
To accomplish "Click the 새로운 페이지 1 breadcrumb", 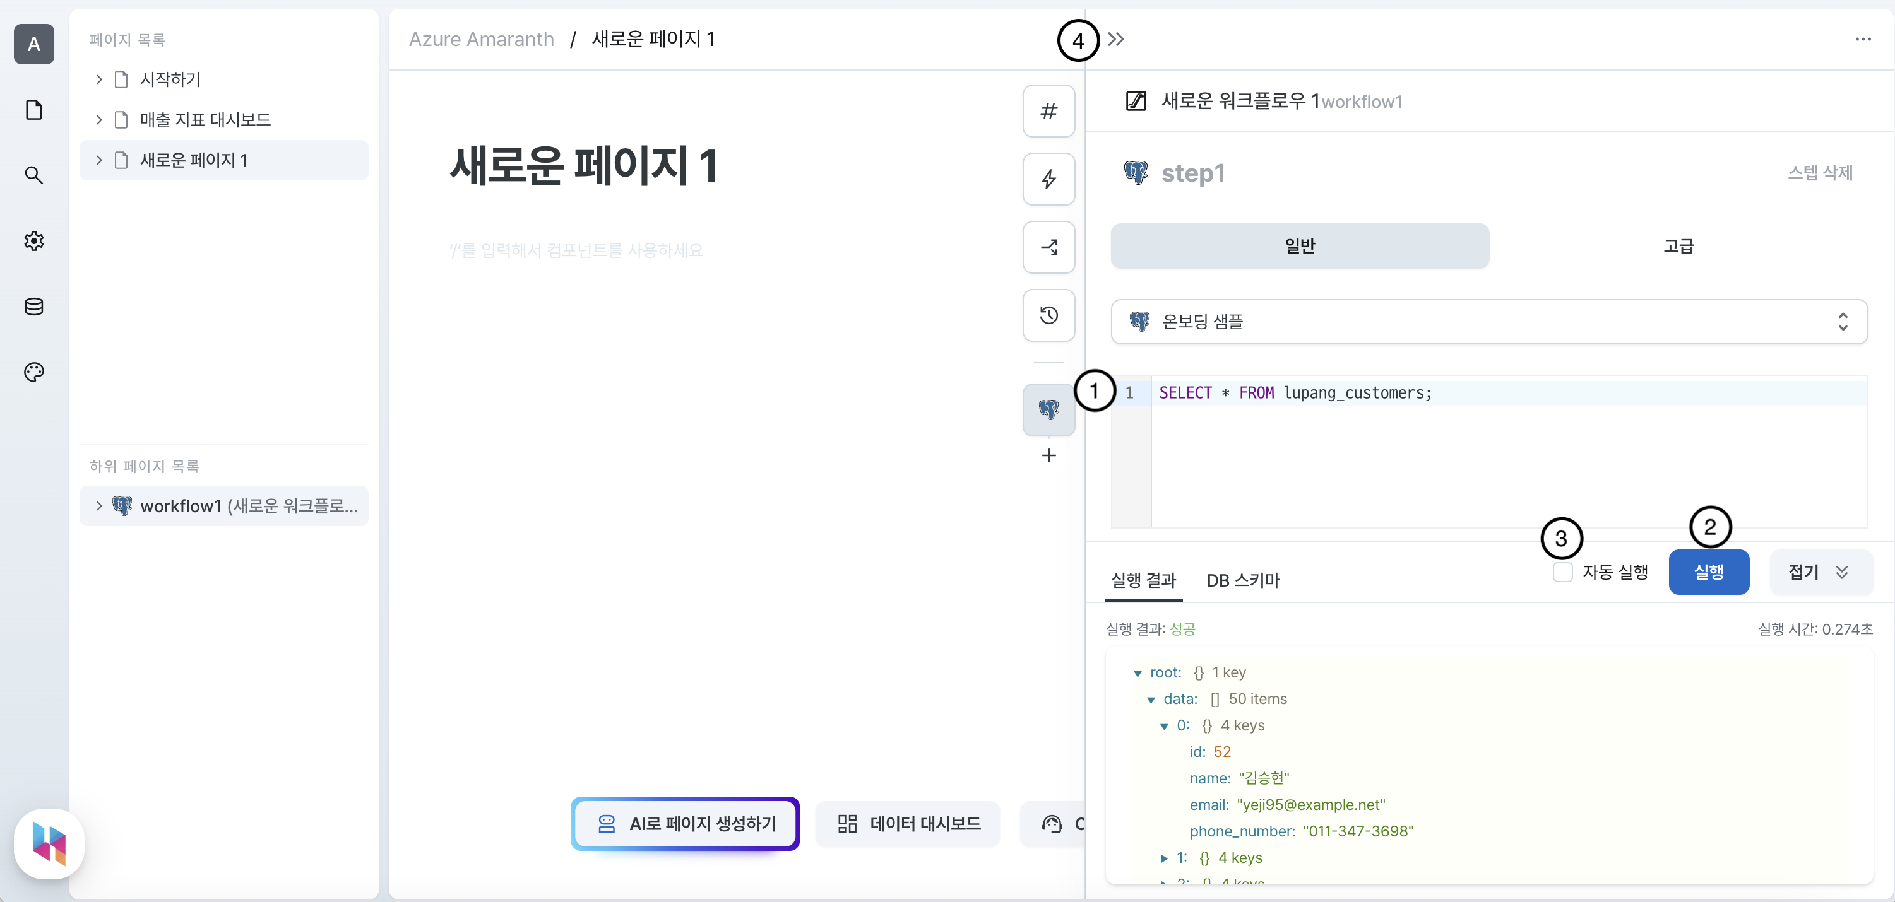I will point(653,39).
